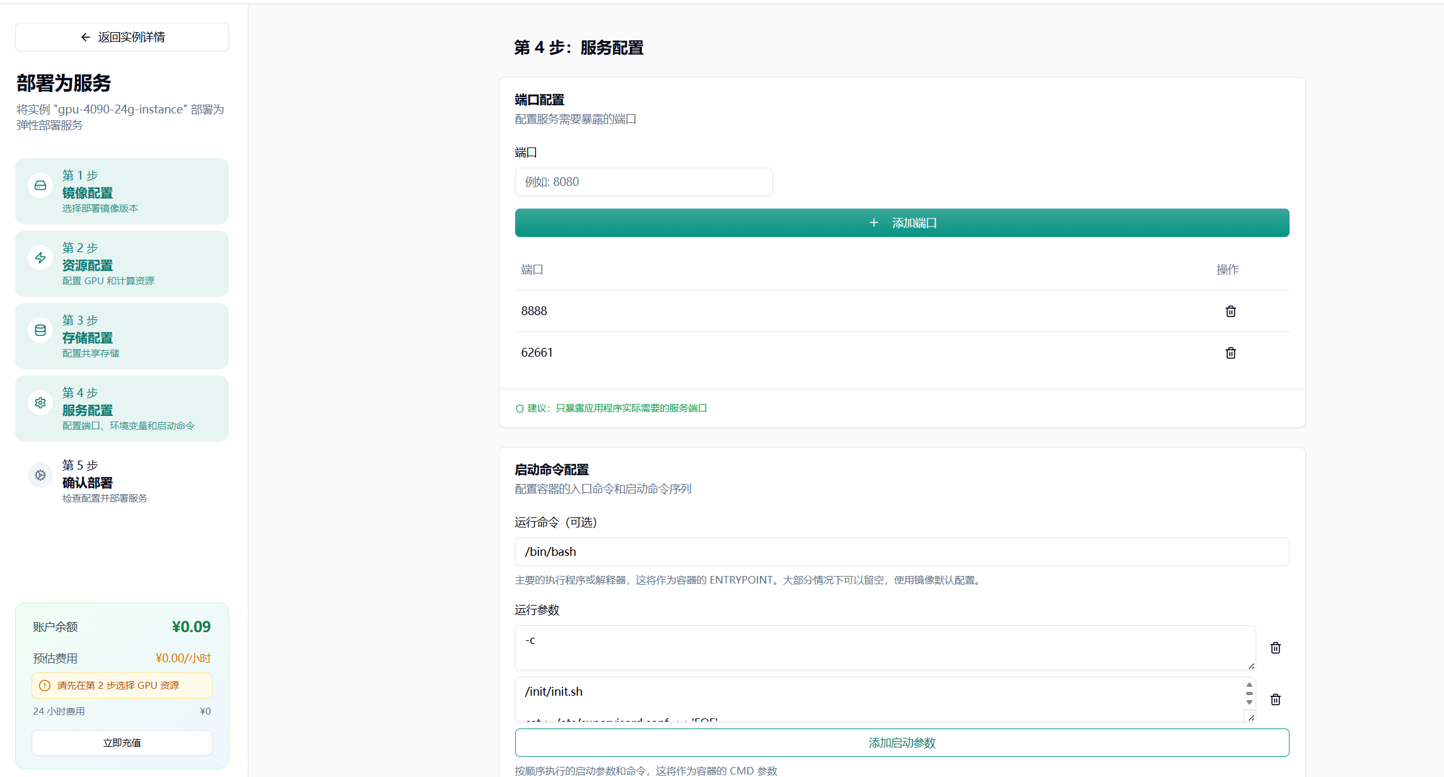Remove the /init/init.sh run parameter
1444x777 pixels.
click(1275, 699)
